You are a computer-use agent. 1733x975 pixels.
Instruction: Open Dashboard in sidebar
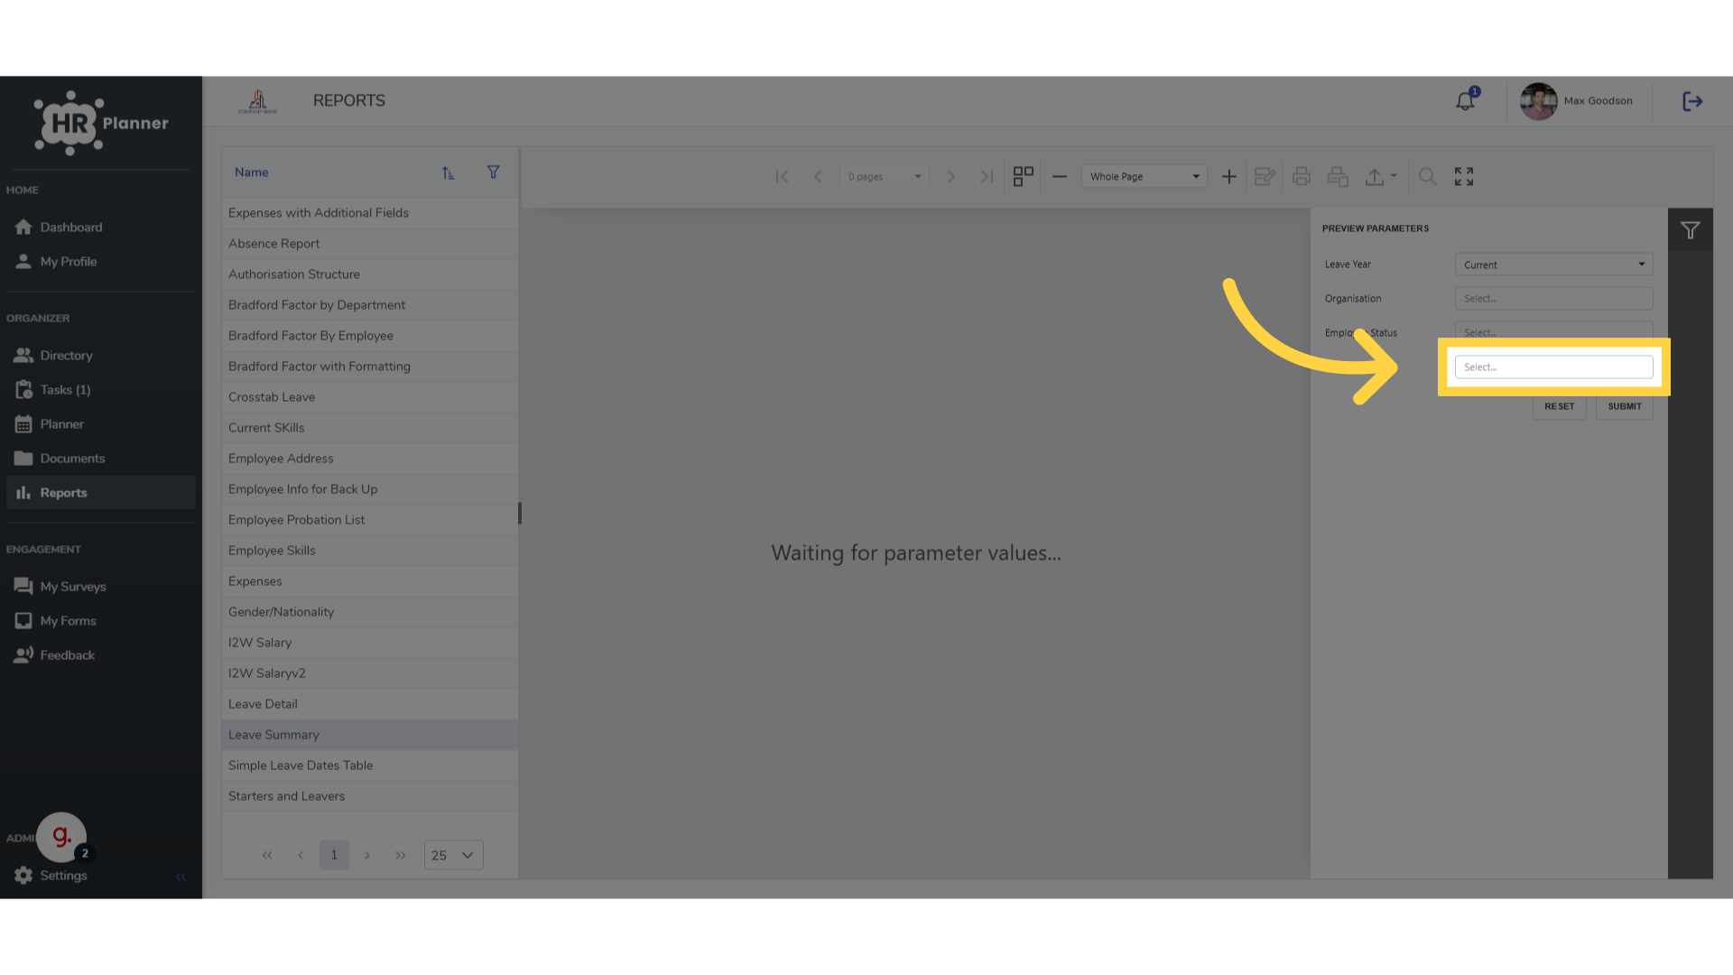coord(101,227)
